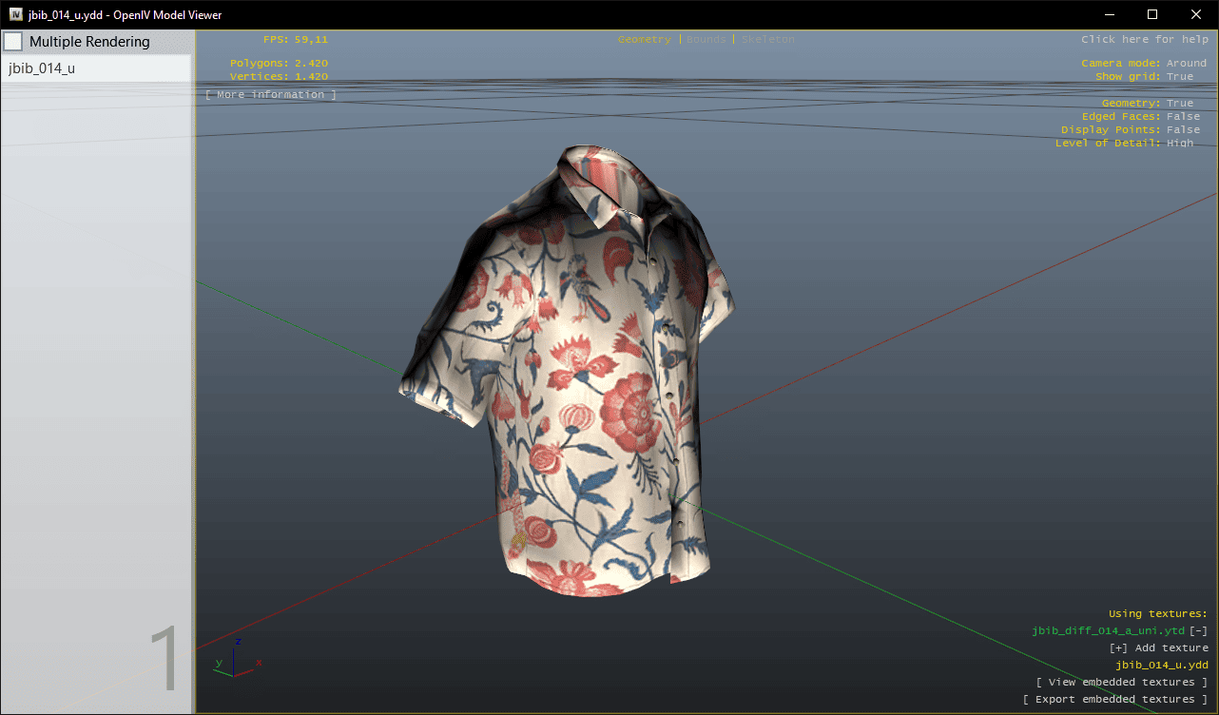Select the Geometry tab at top center
Viewport: 1219px width, 715px height.
tap(644, 39)
